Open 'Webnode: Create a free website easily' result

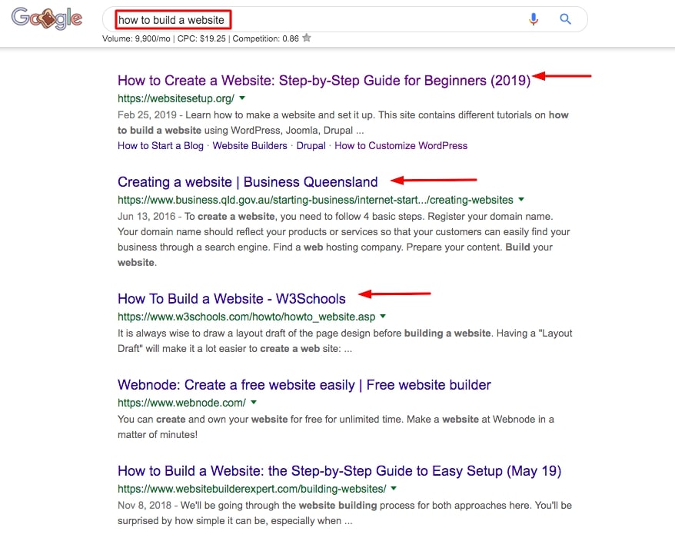coord(304,385)
